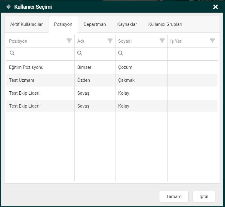
Task: Open the filter icon for Adı column
Action: 110,41
